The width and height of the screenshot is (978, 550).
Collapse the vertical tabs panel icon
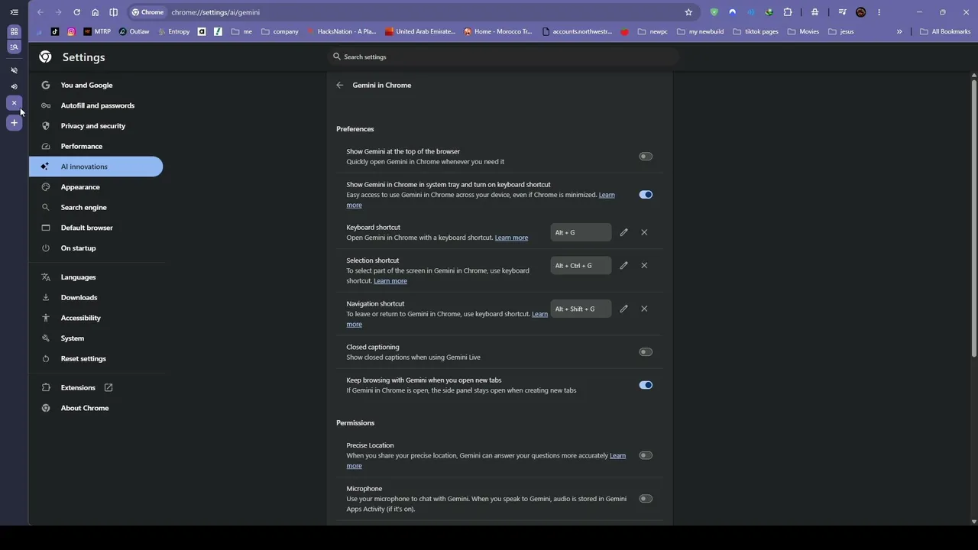coord(14,12)
